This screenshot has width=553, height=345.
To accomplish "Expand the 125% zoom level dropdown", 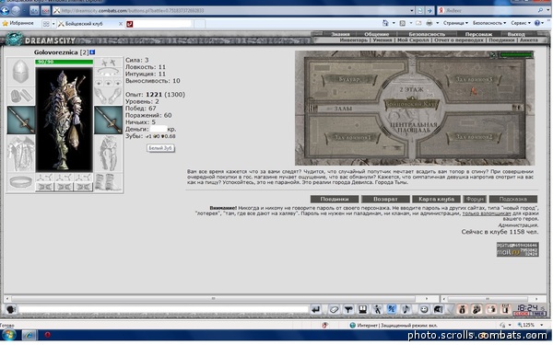I will [542, 325].
